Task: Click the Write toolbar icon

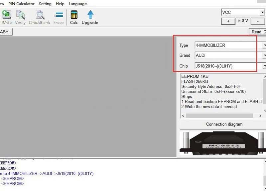Action: [x=7, y=17]
